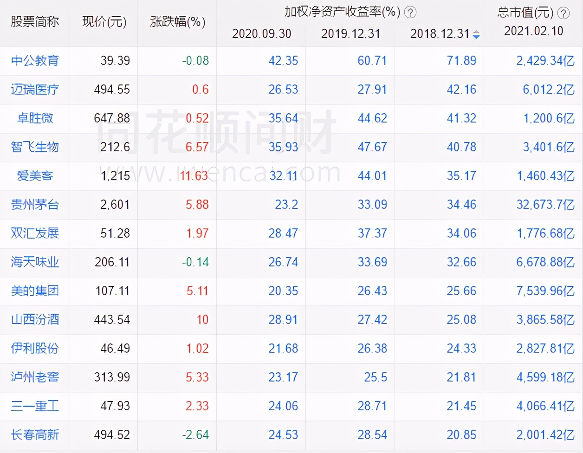Screen dimensions: 583x453
Task: Select the 迈瑞医疗 stock name
Action: pos(34,90)
